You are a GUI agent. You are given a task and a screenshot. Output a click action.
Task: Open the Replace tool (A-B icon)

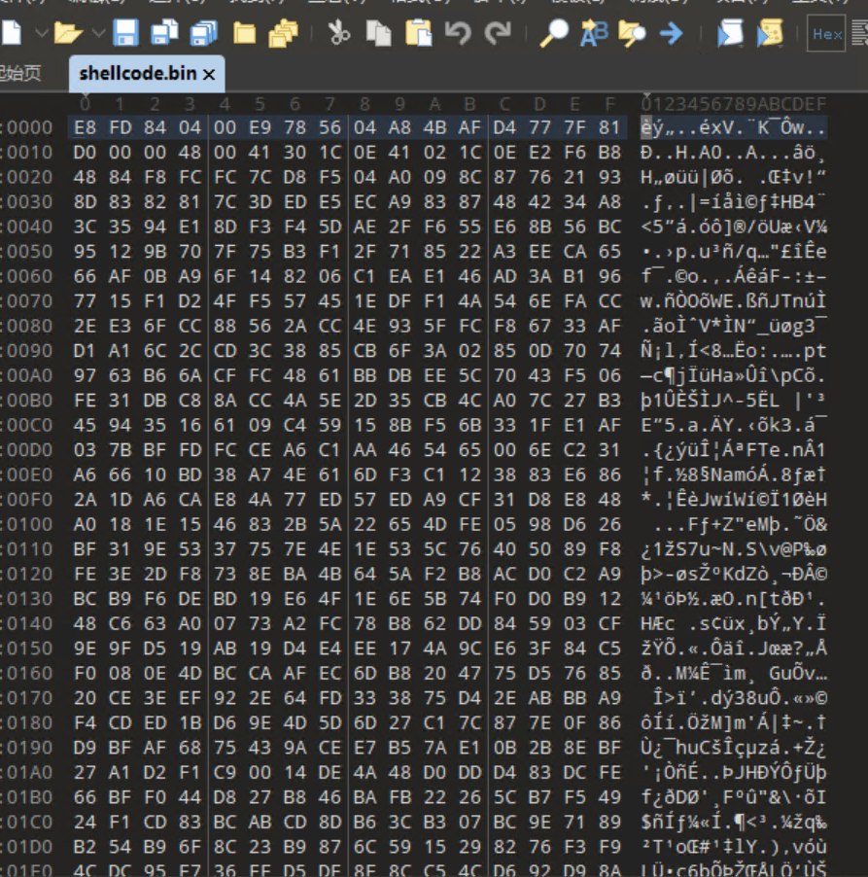pyautogui.click(x=593, y=34)
